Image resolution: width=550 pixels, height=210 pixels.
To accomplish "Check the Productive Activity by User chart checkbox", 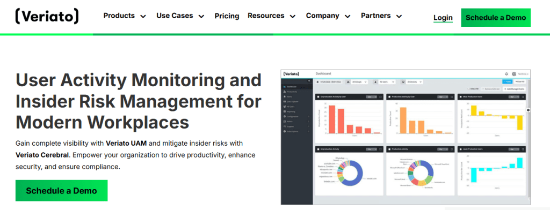I will 389,97.
